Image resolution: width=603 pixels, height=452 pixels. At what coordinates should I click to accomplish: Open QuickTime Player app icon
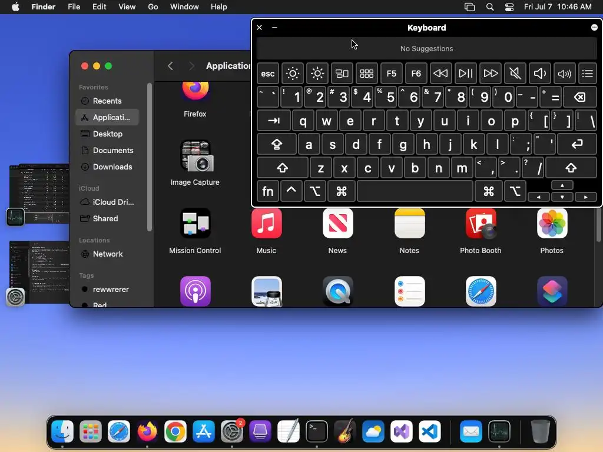coord(337,291)
